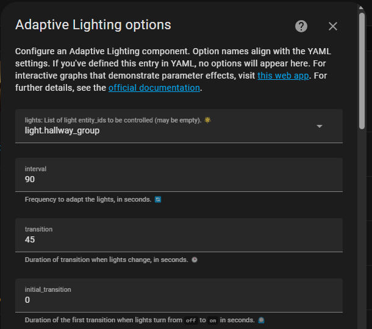Click the 'off' code label
Screen dimensions: 372x329
pos(191,320)
